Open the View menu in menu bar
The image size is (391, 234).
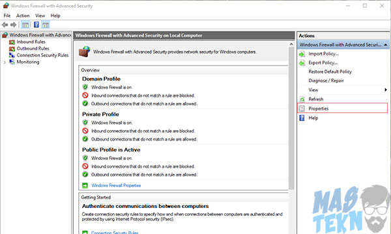click(40, 16)
